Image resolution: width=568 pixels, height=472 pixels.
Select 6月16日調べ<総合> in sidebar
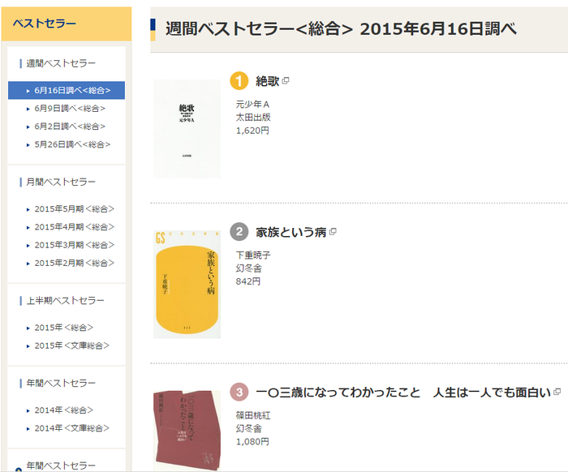click(x=67, y=91)
